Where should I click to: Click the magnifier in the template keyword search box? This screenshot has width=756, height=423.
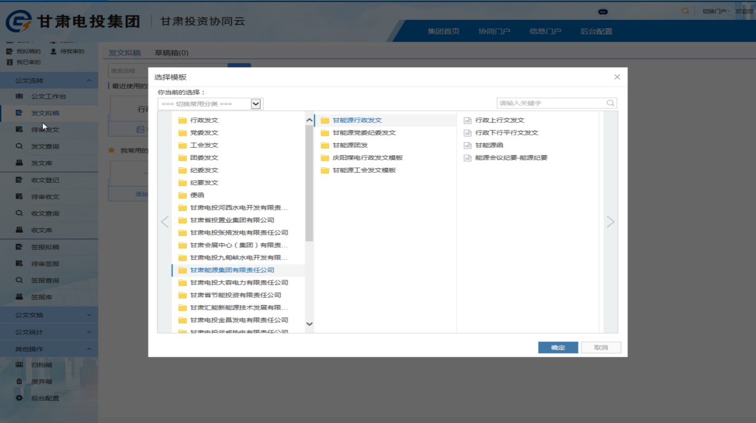[610, 103]
